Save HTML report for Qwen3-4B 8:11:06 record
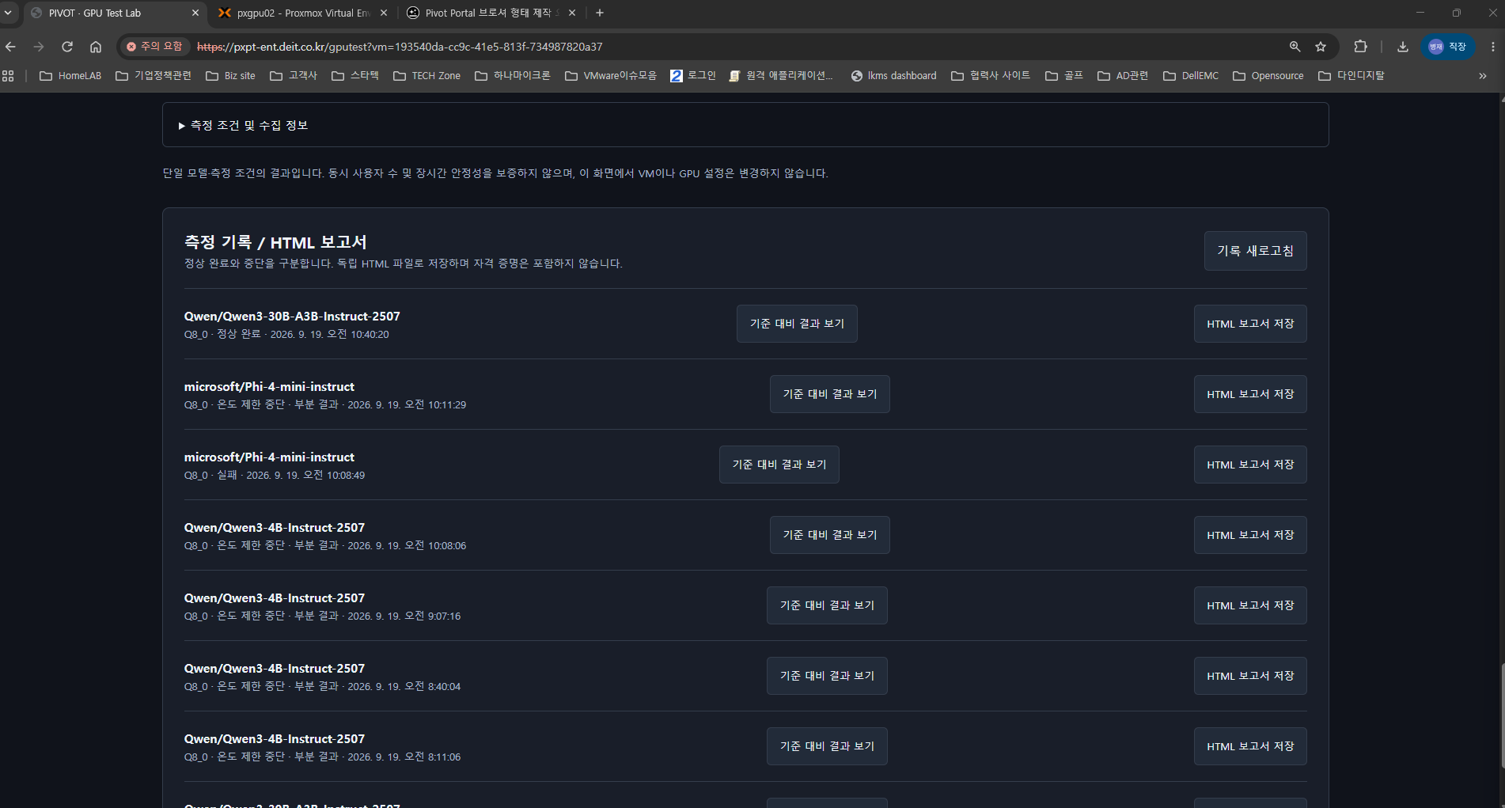Screen dimensions: 1505x808 [1250, 746]
